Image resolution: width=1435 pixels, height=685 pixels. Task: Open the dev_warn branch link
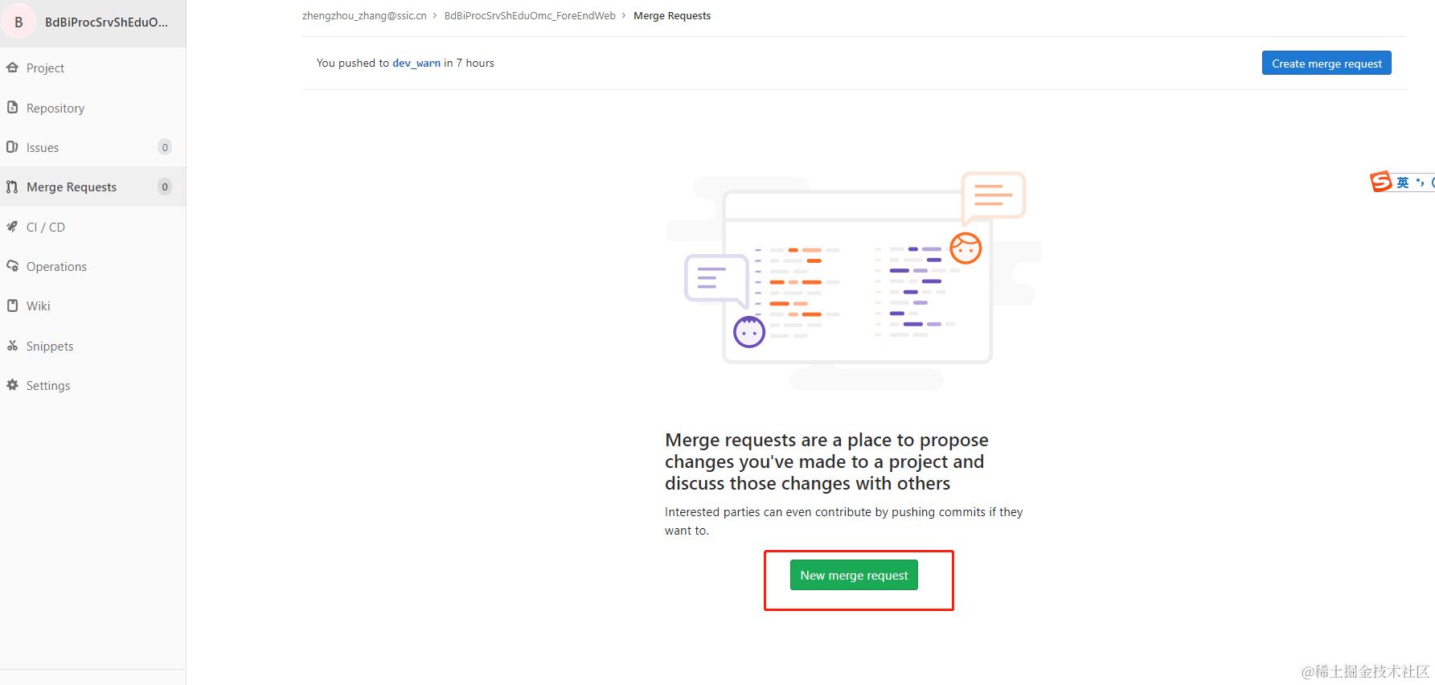click(x=416, y=63)
